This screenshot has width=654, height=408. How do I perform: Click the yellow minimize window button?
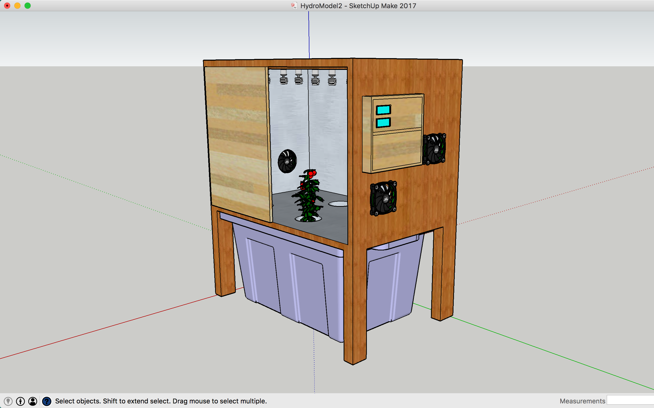coord(17,6)
